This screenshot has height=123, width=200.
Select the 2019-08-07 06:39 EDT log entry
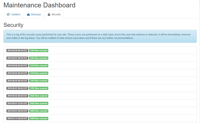pyautogui.click(x=100, y=58)
